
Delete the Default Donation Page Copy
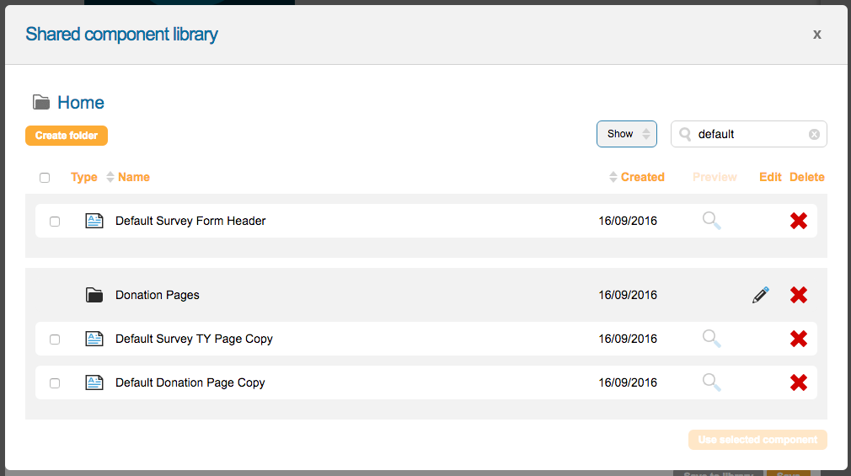pyautogui.click(x=798, y=382)
